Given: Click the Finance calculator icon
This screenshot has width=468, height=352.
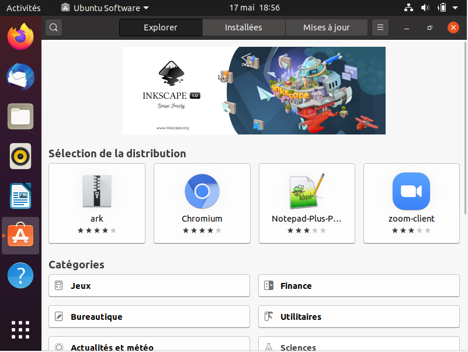Looking at the screenshot, I should (x=269, y=286).
